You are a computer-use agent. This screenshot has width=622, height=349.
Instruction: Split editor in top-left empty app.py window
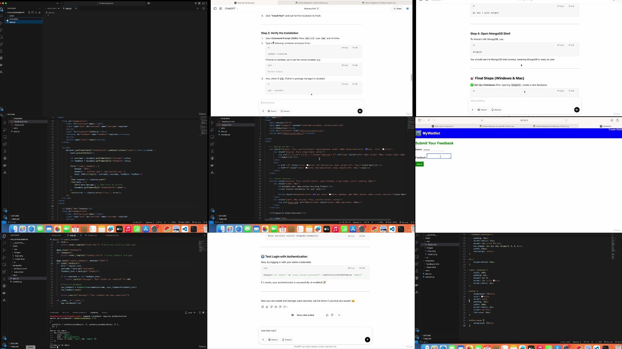(x=203, y=8)
